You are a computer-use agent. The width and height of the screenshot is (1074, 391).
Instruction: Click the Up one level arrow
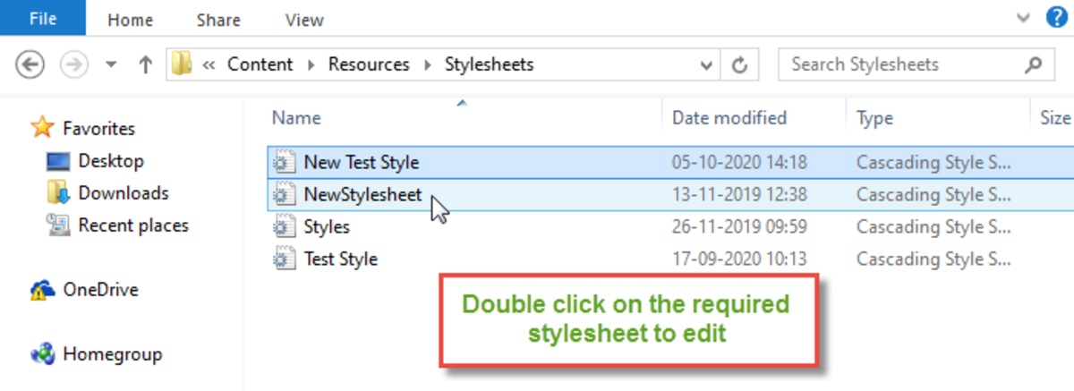pos(145,64)
